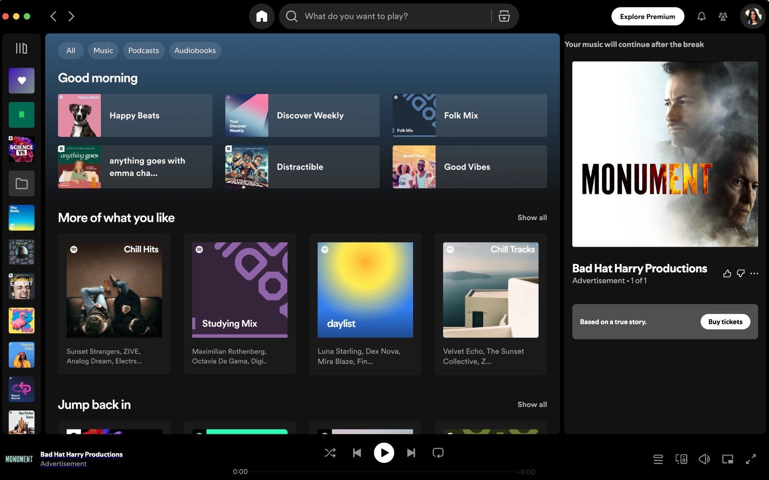Open the Happy Beats shortcut
769x480 pixels.
tap(135, 116)
